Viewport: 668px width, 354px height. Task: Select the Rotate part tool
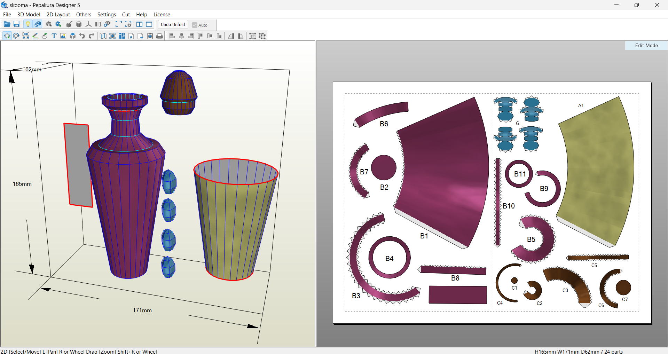coord(16,36)
